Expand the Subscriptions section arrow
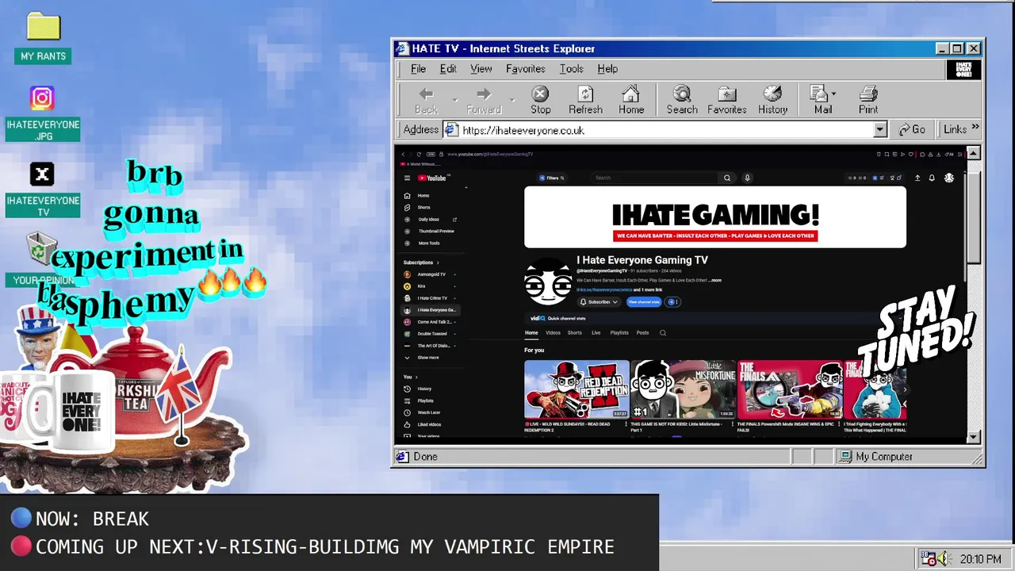The width and height of the screenshot is (1015, 571). (x=437, y=263)
